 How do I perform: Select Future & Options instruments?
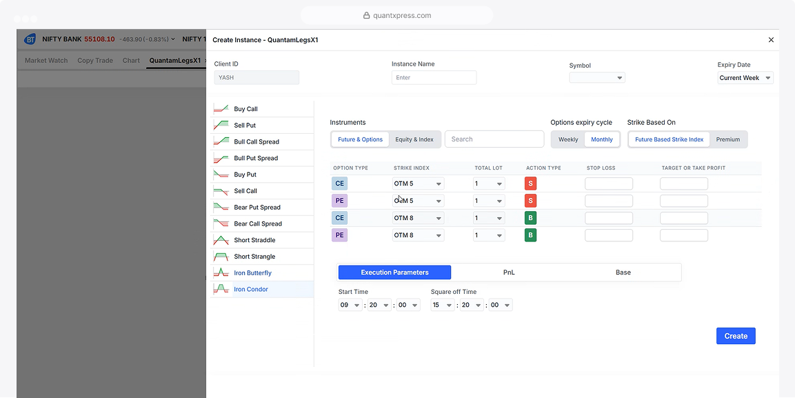360,139
